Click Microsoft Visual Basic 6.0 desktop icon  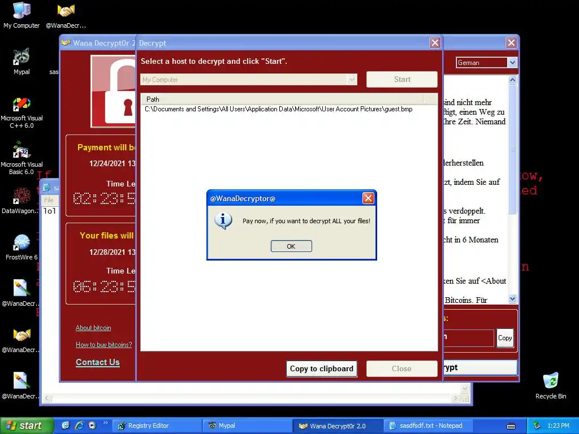coord(21,159)
